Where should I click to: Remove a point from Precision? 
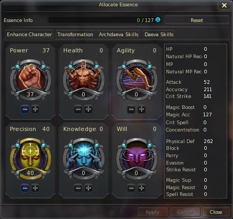(x=25, y=188)
